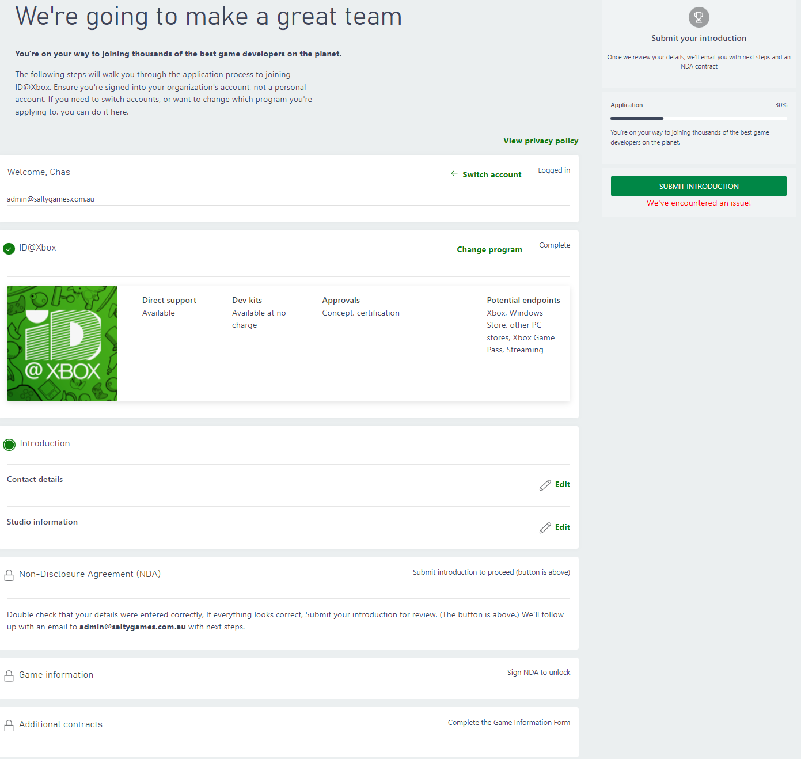Click the '30%' application progress value

click(781, 105)
